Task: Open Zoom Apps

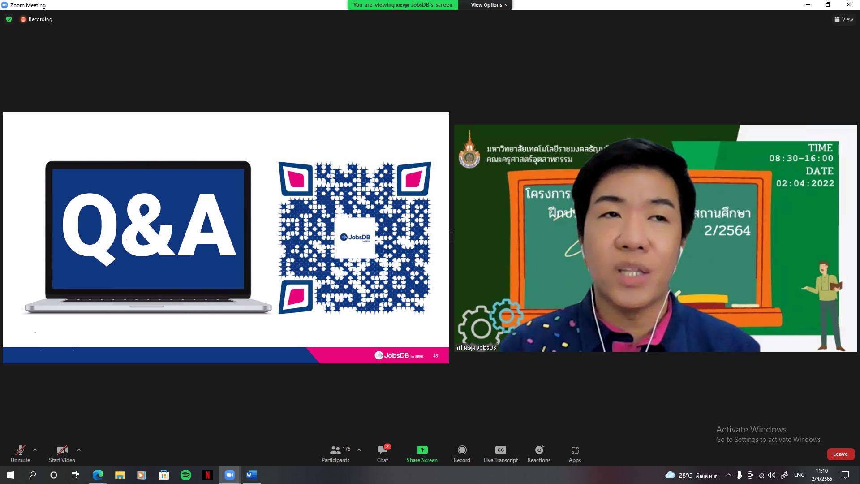Action: 575,454
